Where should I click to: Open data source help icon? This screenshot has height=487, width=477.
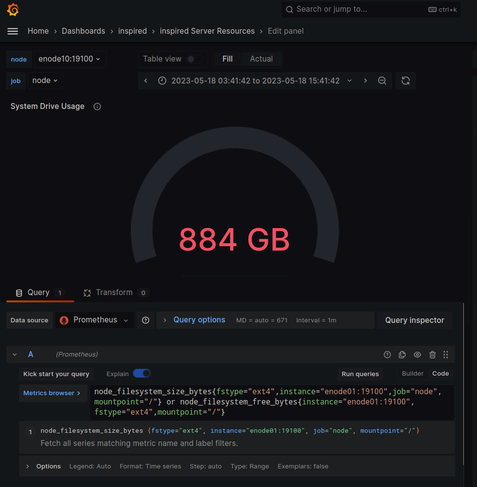[146, 320]
